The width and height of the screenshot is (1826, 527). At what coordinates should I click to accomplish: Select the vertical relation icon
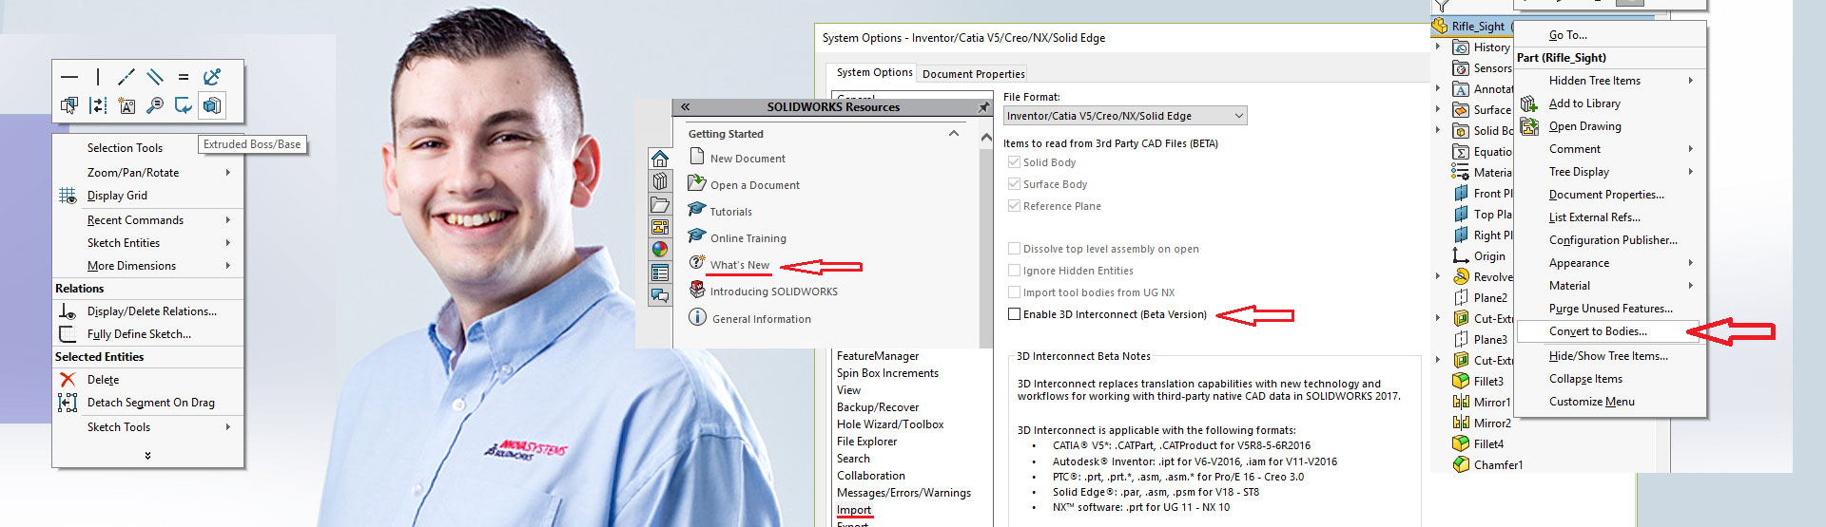(98, 77)
